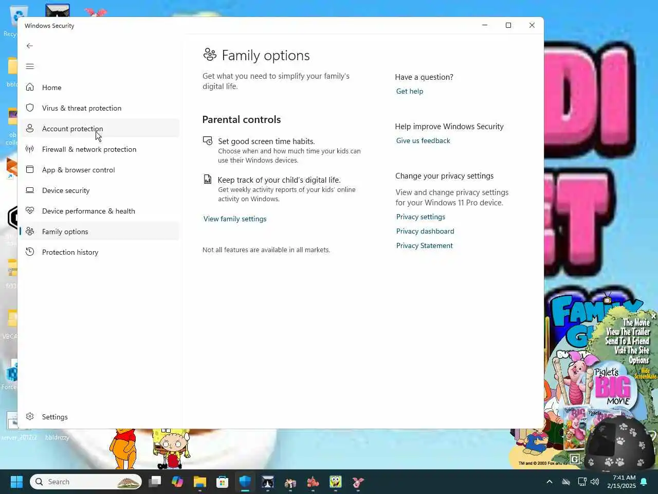Open Device performance & health
This screenshot has height=494, width=658.
100,211
